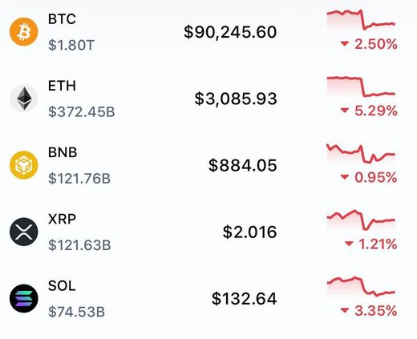Open the Solana gradient logo icon
417x339 pixels.
coord(24,298)
